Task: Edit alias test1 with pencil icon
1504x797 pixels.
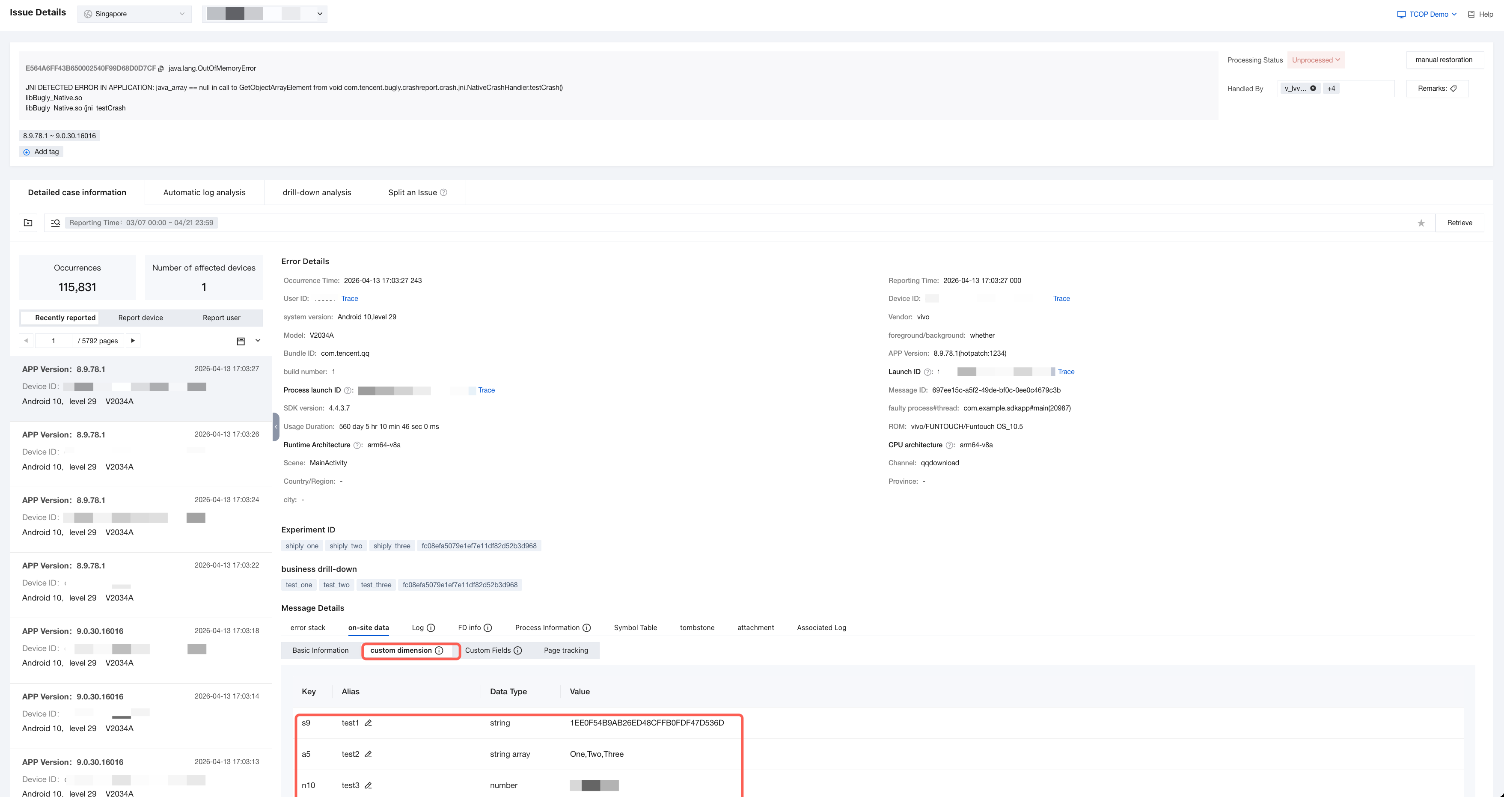Action: coord(369,723)
